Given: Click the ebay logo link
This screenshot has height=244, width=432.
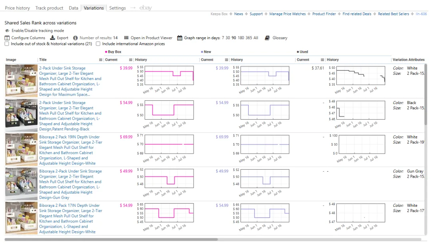Looking at the screenshot, I should pyautogui.click(x=146, y=8).
